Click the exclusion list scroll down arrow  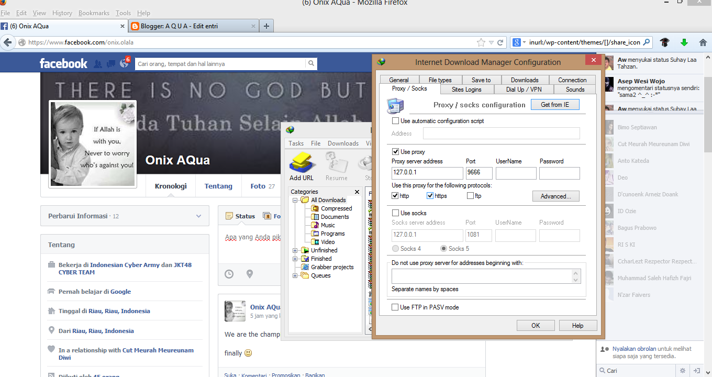576,280
